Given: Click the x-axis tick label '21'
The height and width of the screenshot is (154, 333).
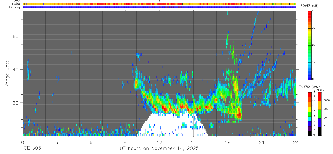Looking at the screenshot, I should (262, 142).
